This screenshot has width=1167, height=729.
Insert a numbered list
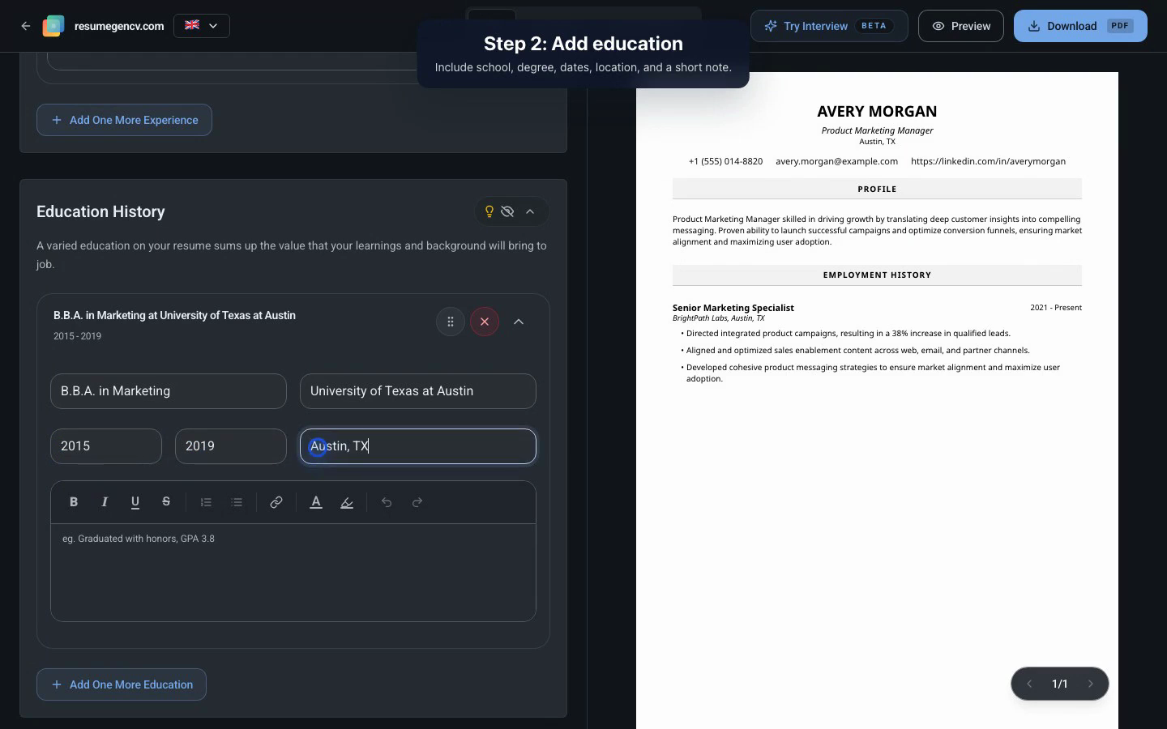[206, 502]
